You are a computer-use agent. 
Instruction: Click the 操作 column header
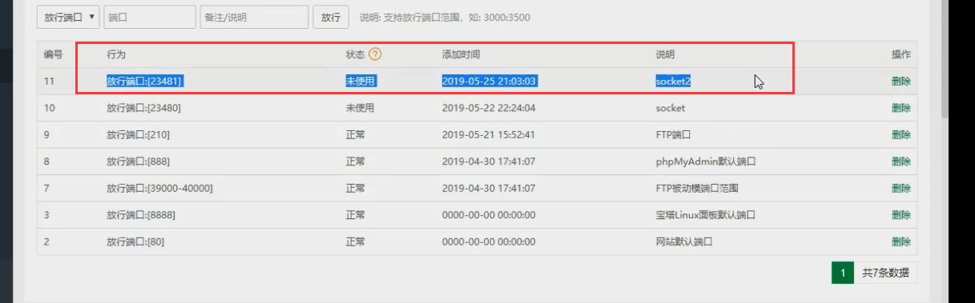[900, 54]
